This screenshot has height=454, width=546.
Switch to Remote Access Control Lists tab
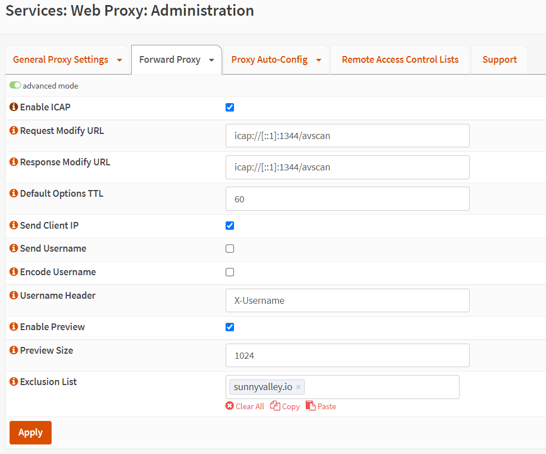400,59
